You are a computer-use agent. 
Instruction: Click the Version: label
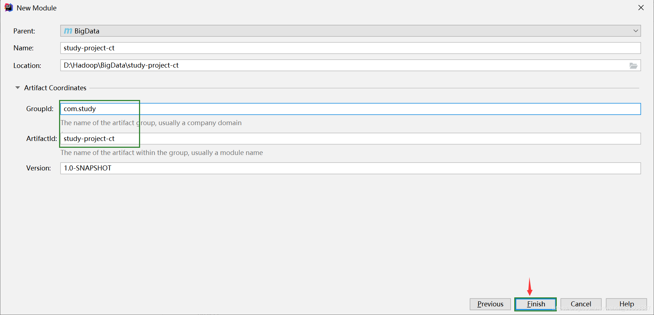[x=39, y=168]
